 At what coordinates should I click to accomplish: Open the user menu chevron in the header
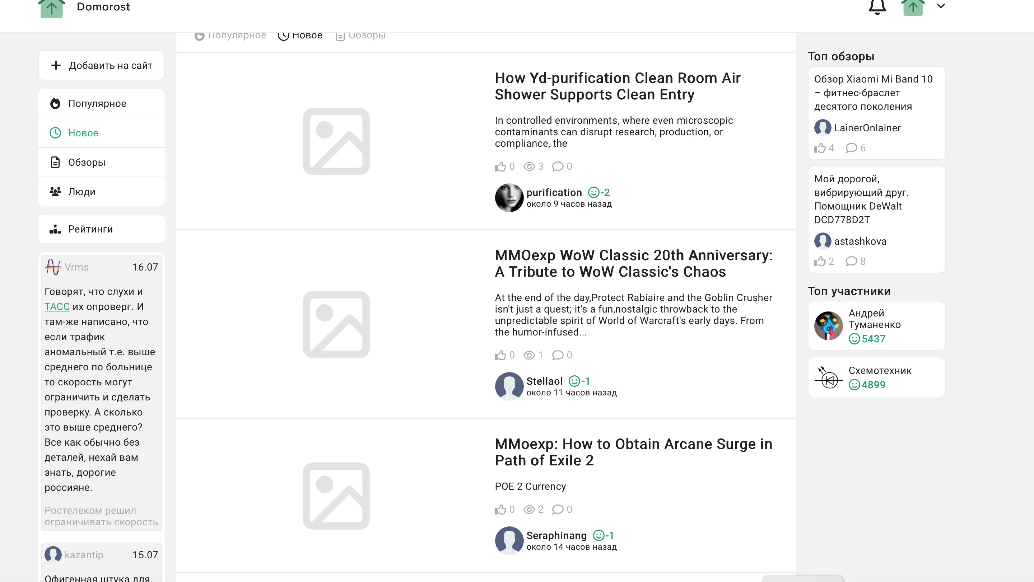click(941, 6)
